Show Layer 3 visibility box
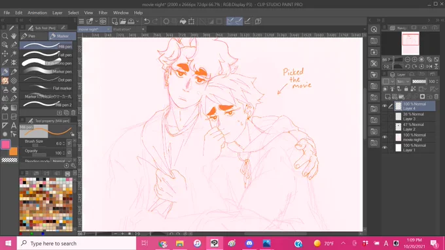 tap(385, 117)
